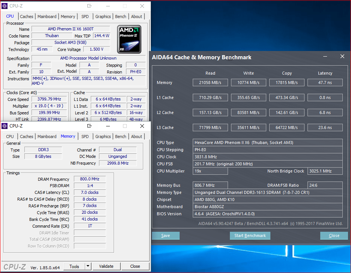The image size is (351, 273).
Task: Select the Memory tab in lower CPU-Z window
Action: coord(68,136)
